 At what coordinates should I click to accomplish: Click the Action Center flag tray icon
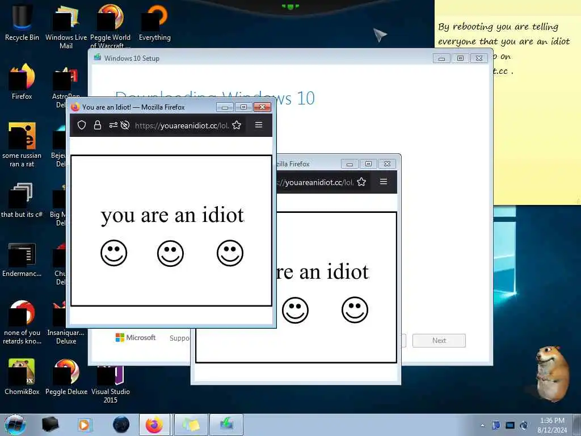496,425
